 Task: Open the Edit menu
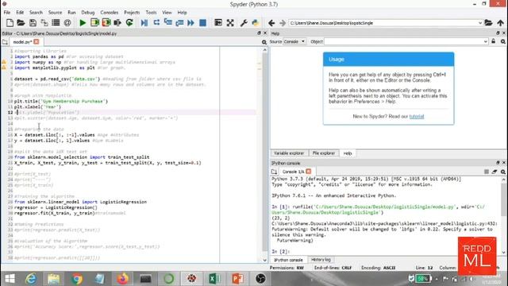click(x=20, y=13)
